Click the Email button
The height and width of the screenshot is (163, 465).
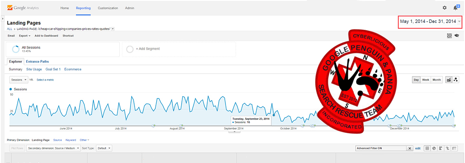coord(11,35)
